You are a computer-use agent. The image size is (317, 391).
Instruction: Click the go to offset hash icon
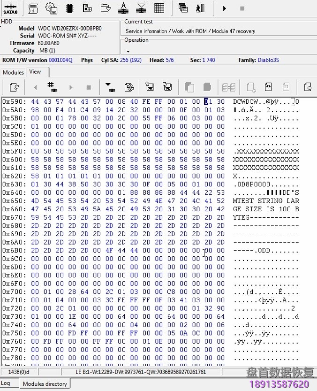coord(52,87)
